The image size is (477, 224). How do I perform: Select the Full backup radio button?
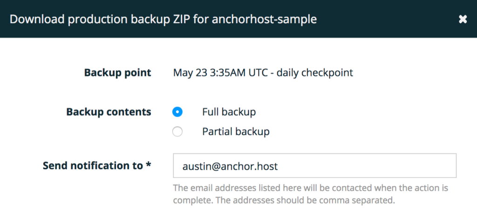pos(177,112)
